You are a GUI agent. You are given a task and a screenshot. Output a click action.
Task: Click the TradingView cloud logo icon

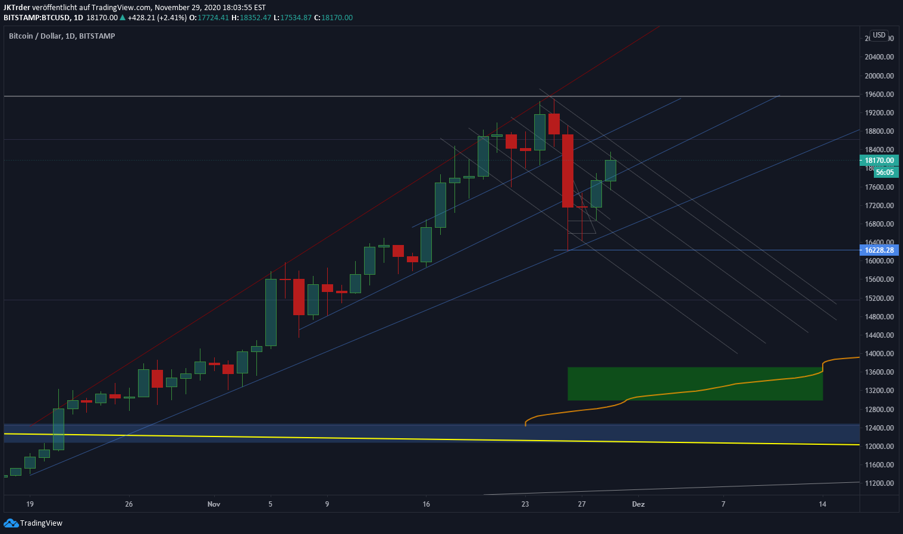(11, 523)
